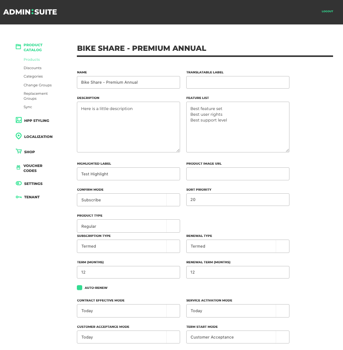The height and width of the screenshot is (350, 343).
Task: Open Voucher Codes section
Action: 33,168
